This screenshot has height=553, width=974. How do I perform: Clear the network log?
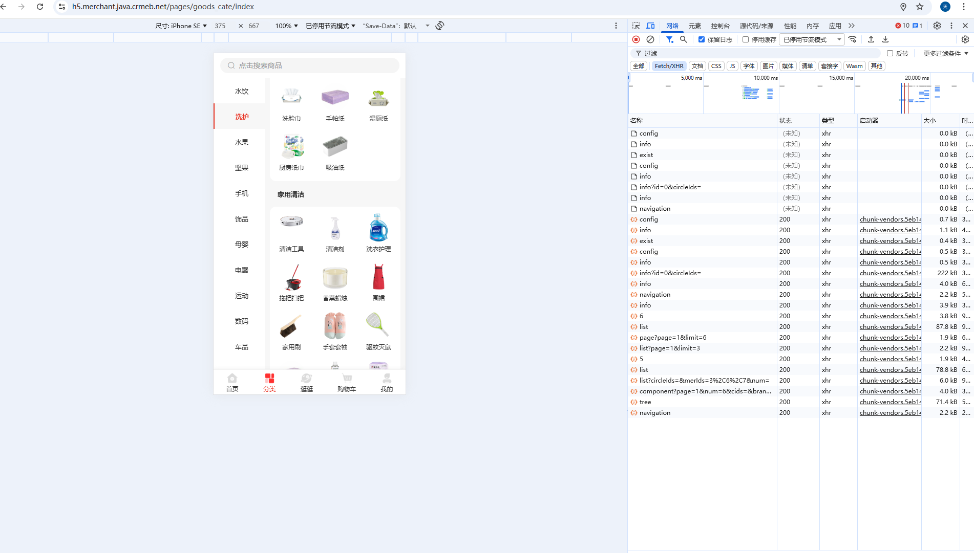650,39
